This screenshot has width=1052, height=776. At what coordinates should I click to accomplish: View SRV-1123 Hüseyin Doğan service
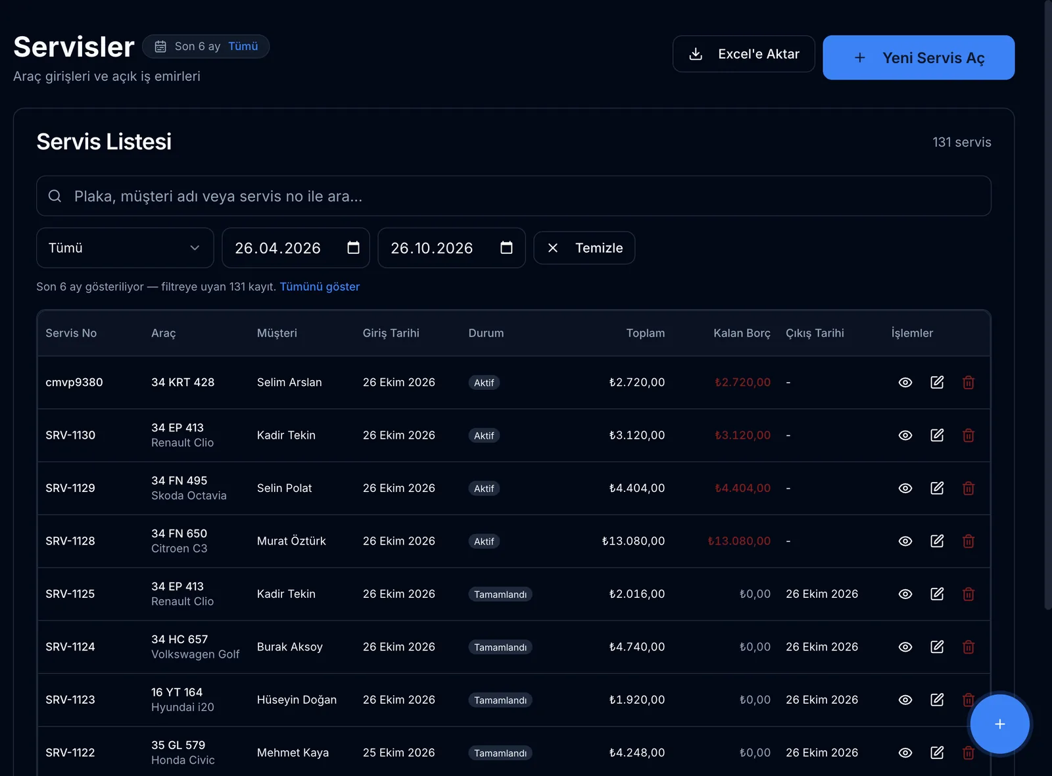[905, 700]
